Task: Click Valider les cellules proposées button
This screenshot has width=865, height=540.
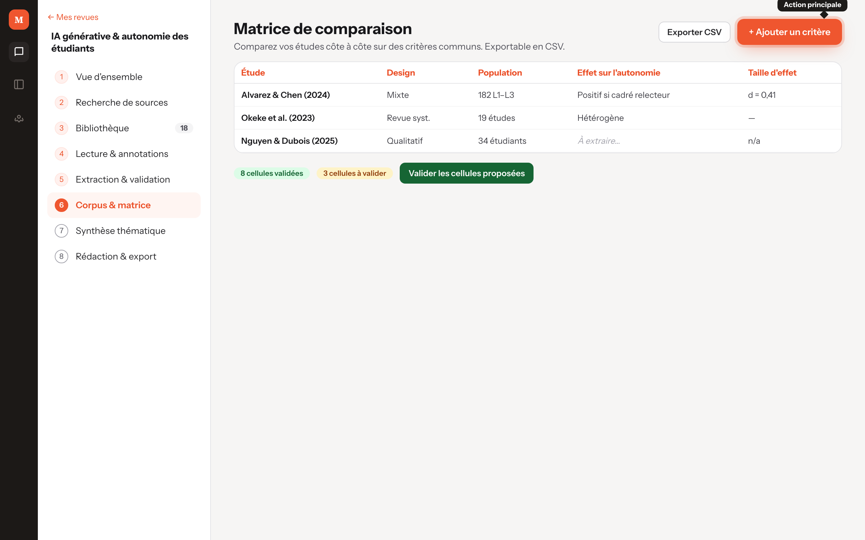Action: click(466, 173)
